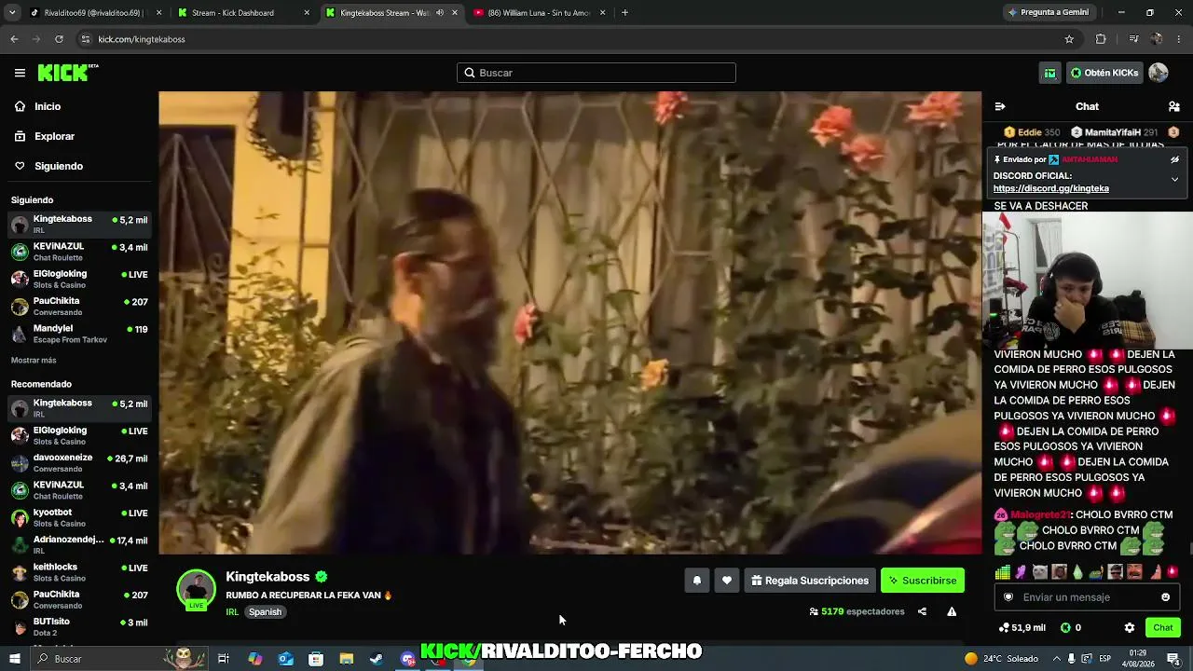Screen dimensions: 1193x671
Task: Hide the pinned Discord message
Action: click(1175, 159)
